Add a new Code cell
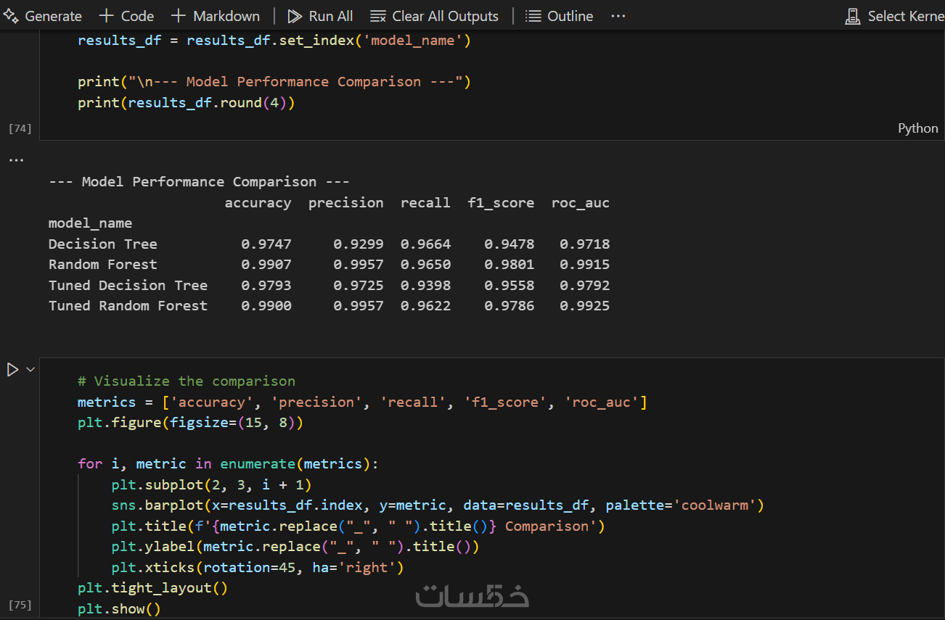 [126, 16]
